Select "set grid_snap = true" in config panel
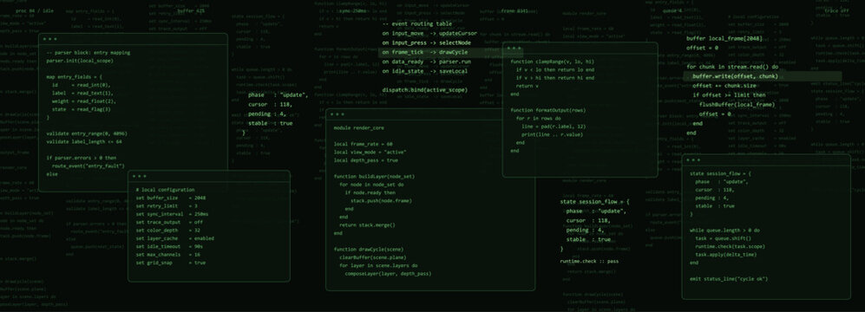This screenshot has height=312, width=865. (x=170, y=263)
